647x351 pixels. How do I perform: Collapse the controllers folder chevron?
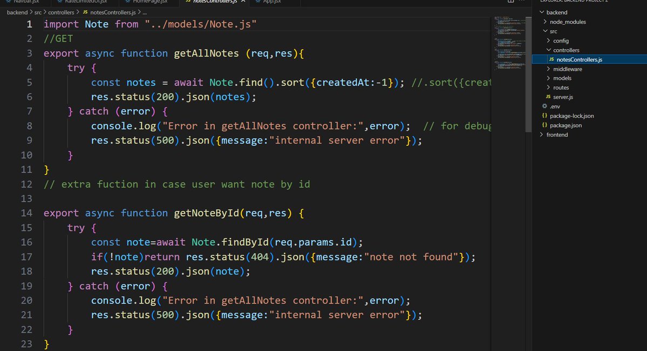(548, 50)
